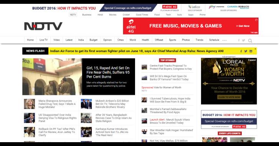
Task: Open Photos section
Action: 186,40
